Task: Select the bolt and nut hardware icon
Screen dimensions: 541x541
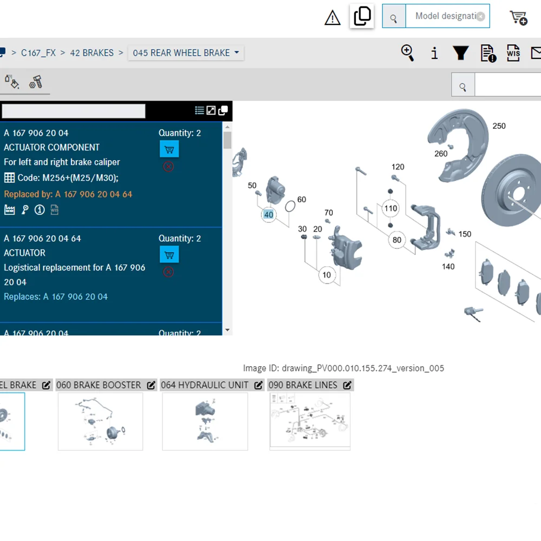Action: [x=36, y=82]
